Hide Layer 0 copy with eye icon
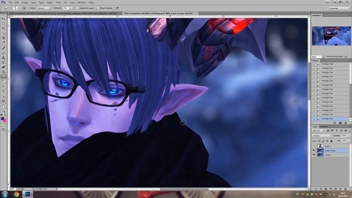Image resolution: width=352 pixels, height=198 pixels. (x=314, y=151)
